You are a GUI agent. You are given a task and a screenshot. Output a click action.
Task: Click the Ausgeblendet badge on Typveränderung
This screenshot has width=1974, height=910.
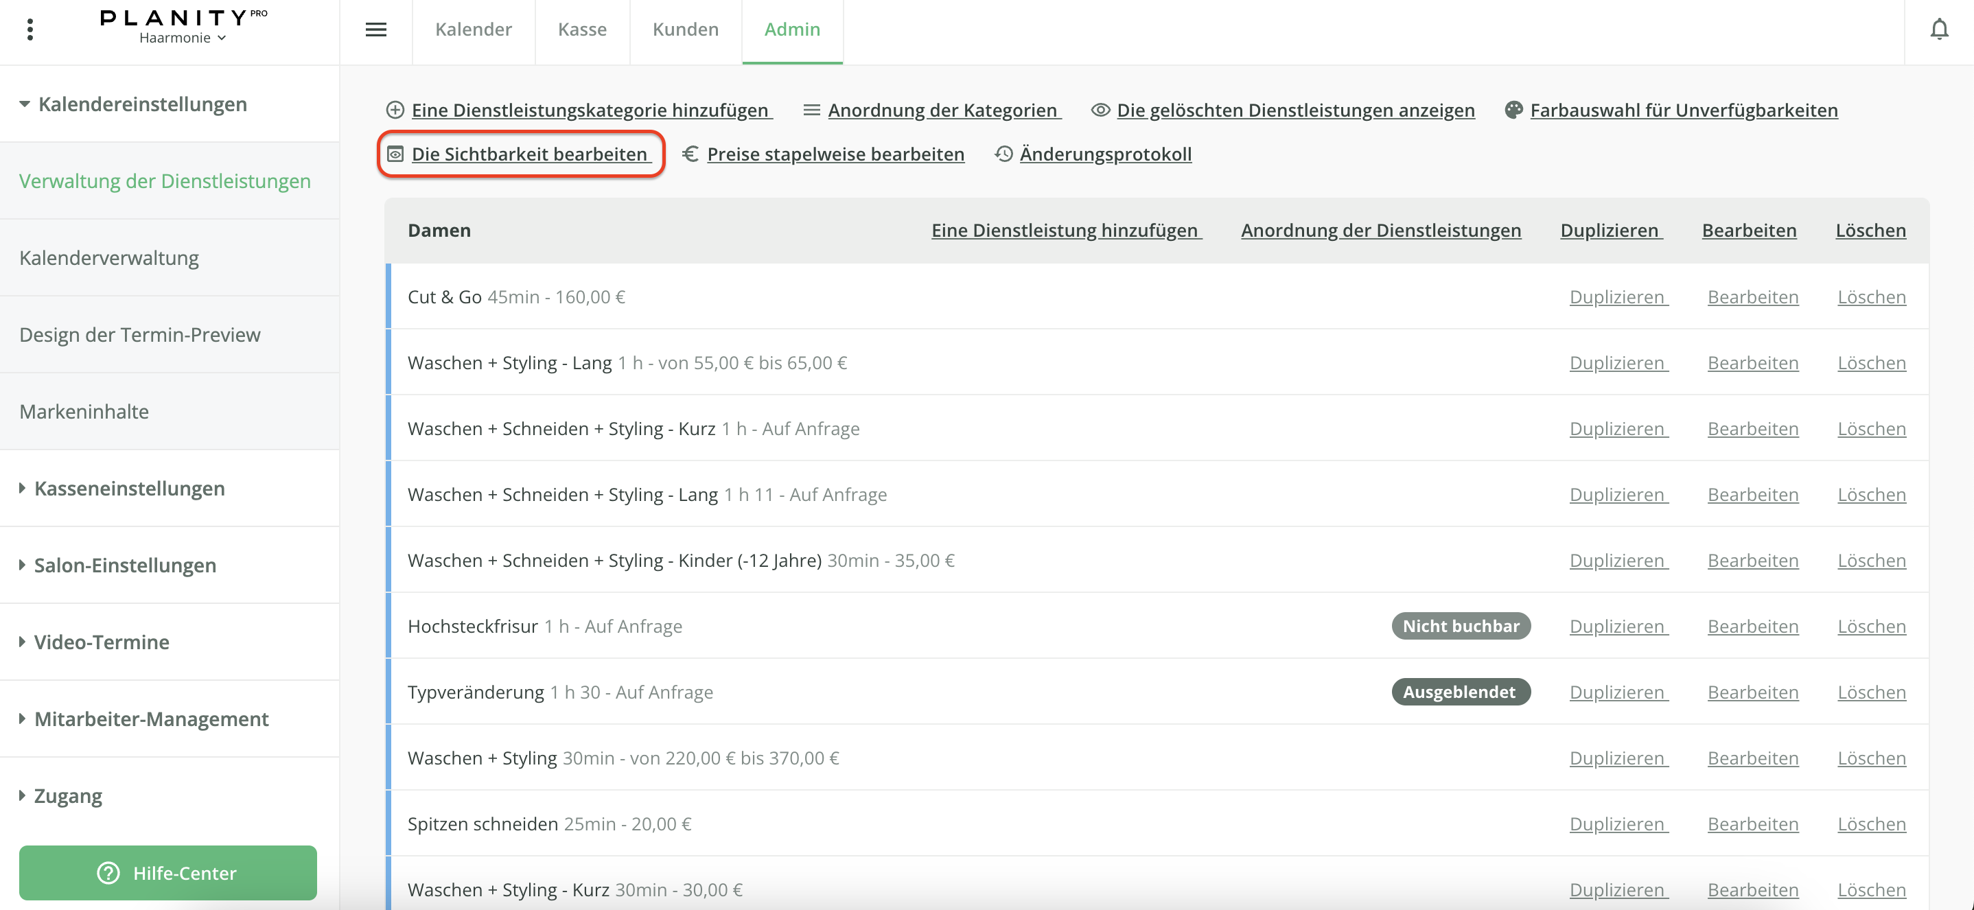click(x=1460, y=692)
